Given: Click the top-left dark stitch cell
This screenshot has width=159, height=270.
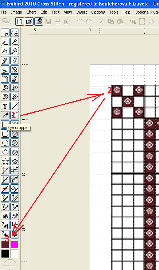Looking at the screenshot, I should pos(117,90).
